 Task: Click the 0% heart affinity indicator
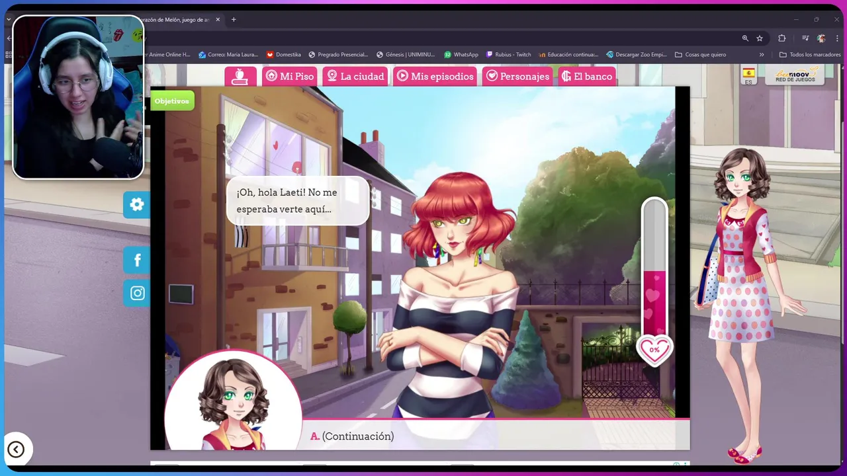click(654, 350)
